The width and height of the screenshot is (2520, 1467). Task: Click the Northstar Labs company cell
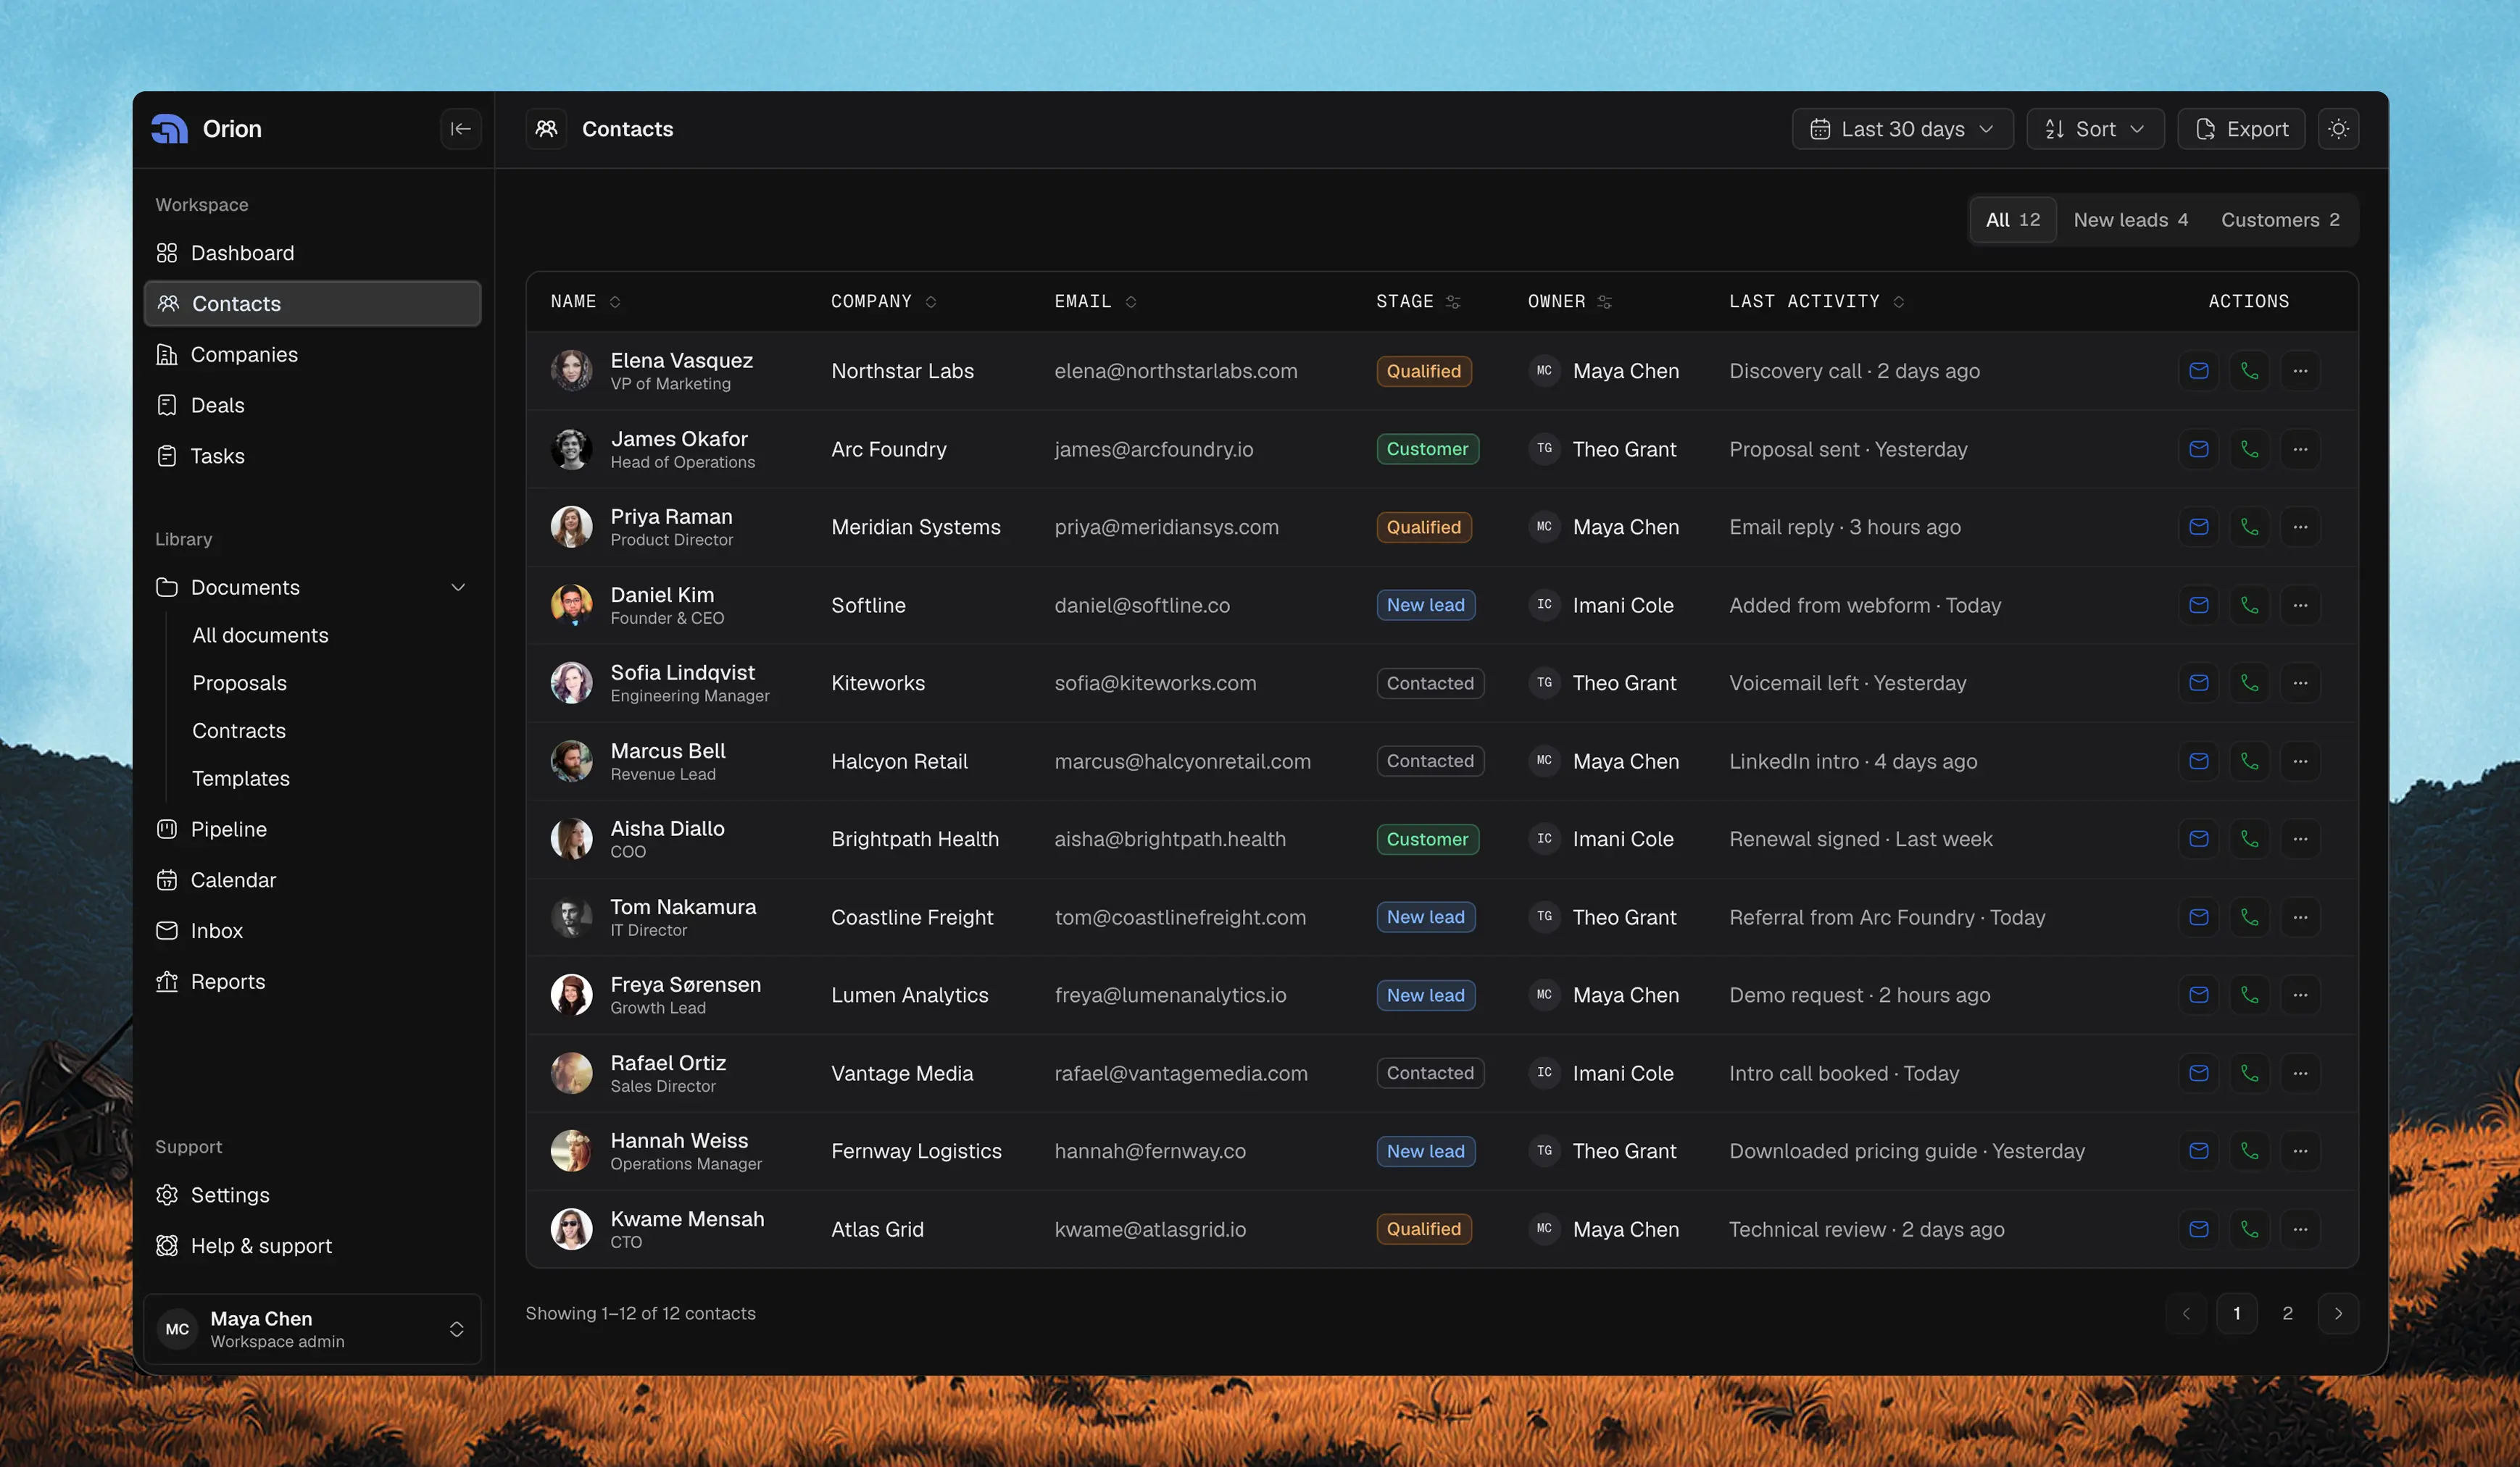(x=902, y=371)
